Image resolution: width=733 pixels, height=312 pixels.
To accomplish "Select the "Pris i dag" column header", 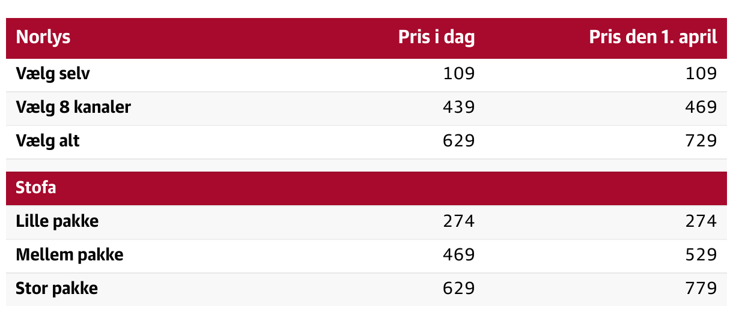I will coord(436,38).
